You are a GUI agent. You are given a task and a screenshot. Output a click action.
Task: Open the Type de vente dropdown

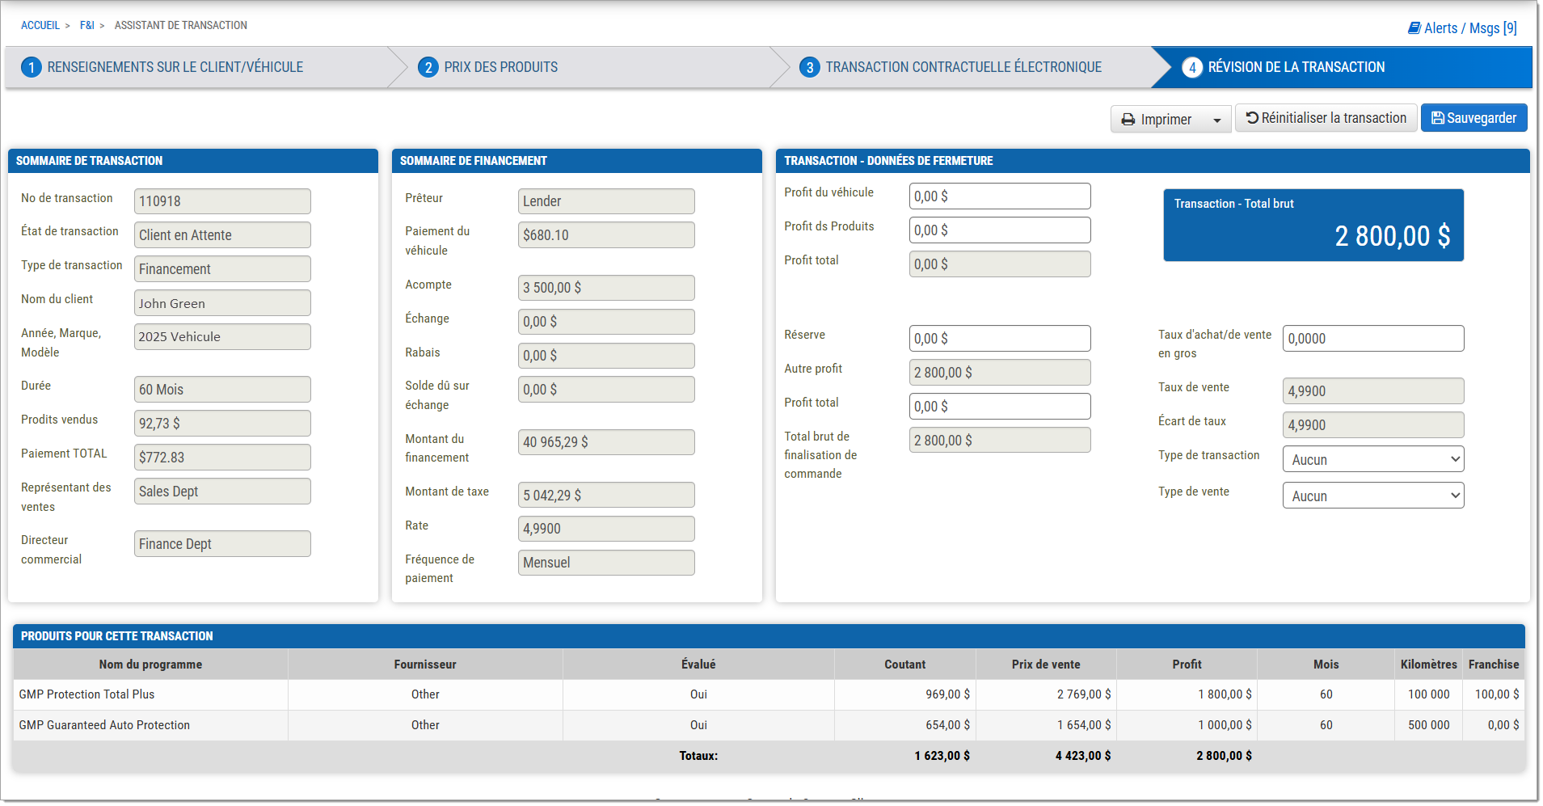pyautogui.click(x=1372, y=496)
